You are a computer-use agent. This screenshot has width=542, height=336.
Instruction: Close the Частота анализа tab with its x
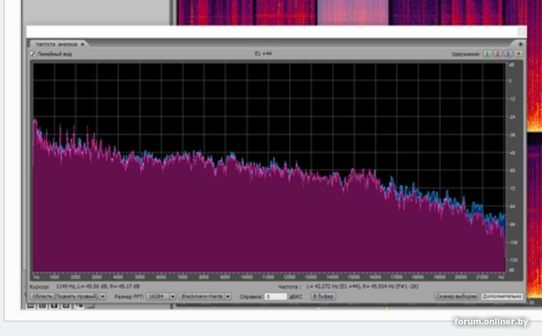(x=83, y=44)
